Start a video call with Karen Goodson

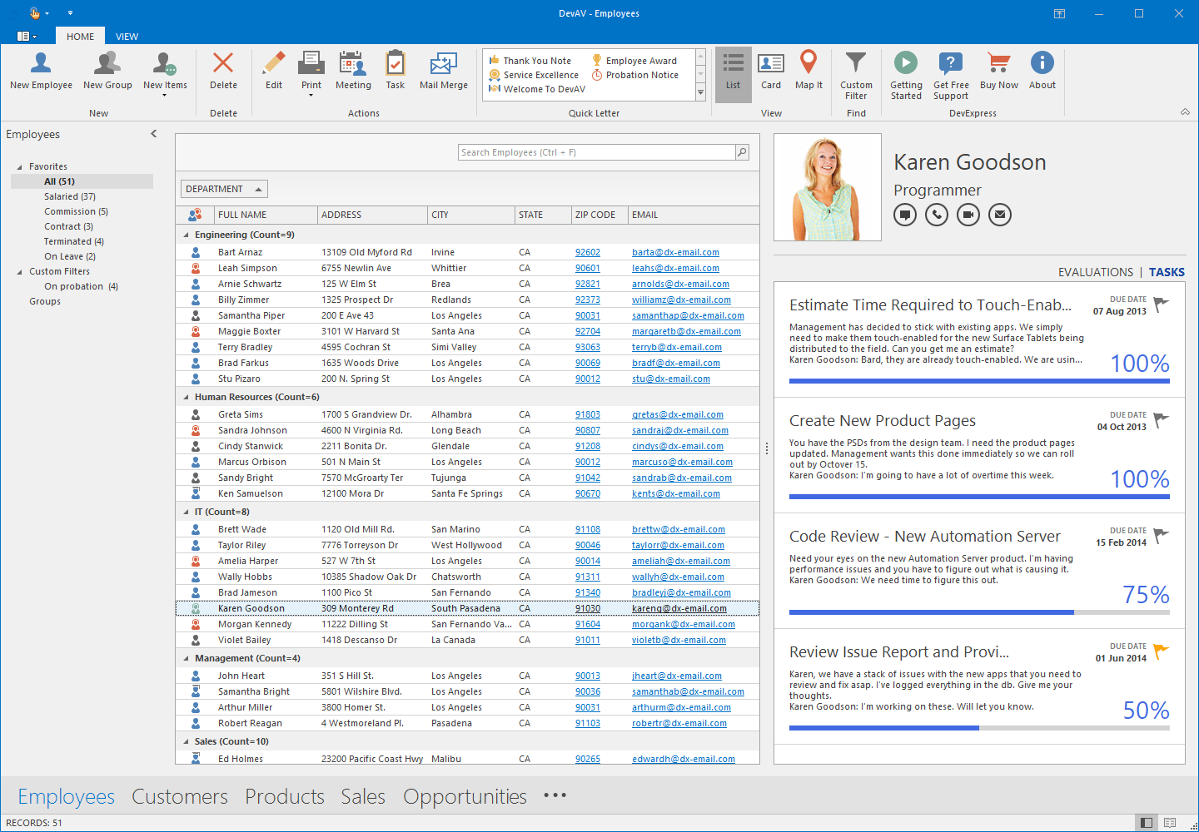(968, 214)
